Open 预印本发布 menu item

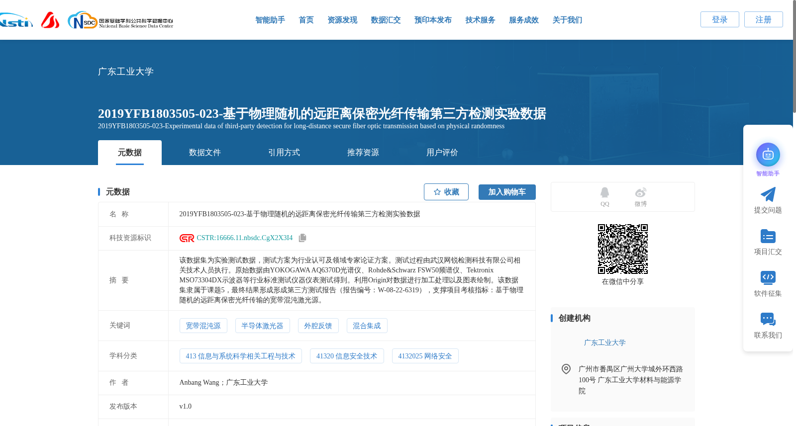pos(433,20)
